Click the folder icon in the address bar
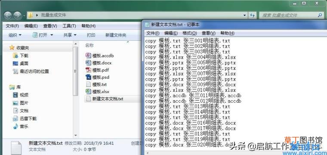Viewport: 327px width, 155px height. click(x=31, y=15)
